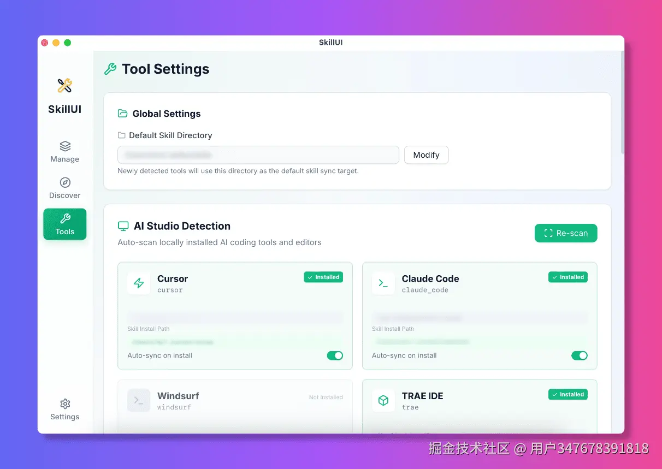Viewport: 662px width, 469px height.
Task: Toggle Auto-sync on install for Claude Code
Action: point(580,355)
